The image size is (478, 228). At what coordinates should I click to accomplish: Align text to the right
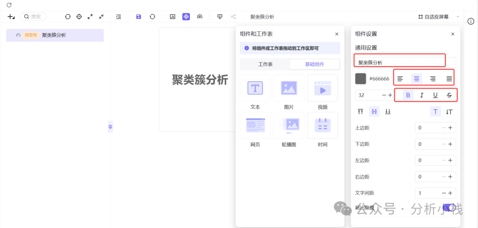pyautogui.click(x=432, y=79)
